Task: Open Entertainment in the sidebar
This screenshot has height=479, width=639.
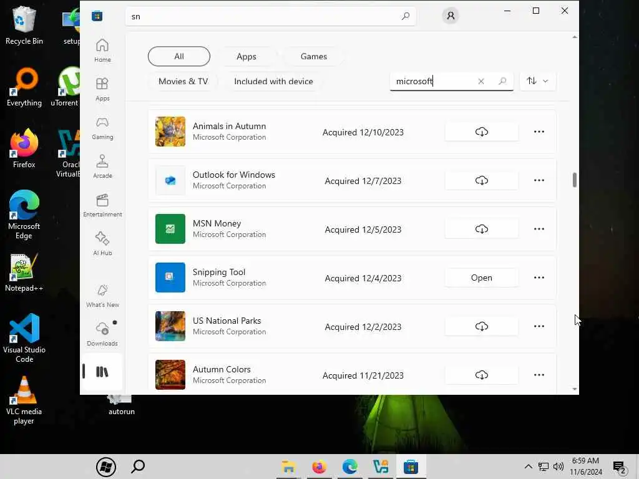Action: 102,205
